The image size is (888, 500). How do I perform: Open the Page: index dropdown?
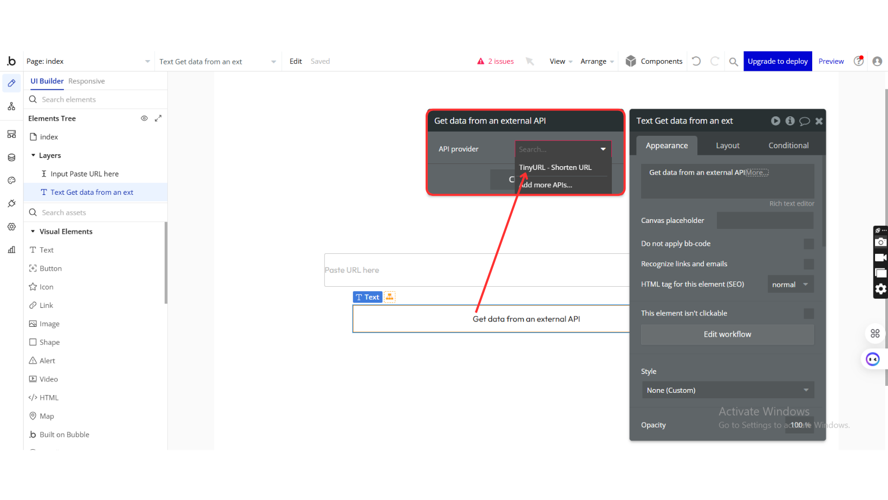tap(88, 61)
